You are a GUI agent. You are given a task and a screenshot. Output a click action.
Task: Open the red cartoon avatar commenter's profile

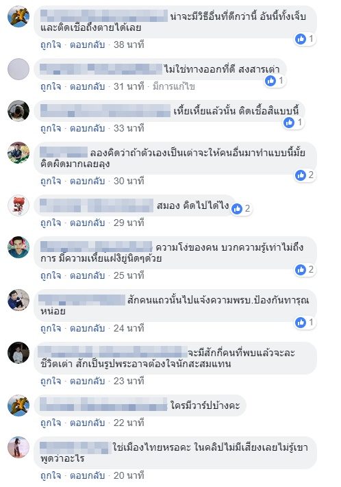click(x=18, y=205)
